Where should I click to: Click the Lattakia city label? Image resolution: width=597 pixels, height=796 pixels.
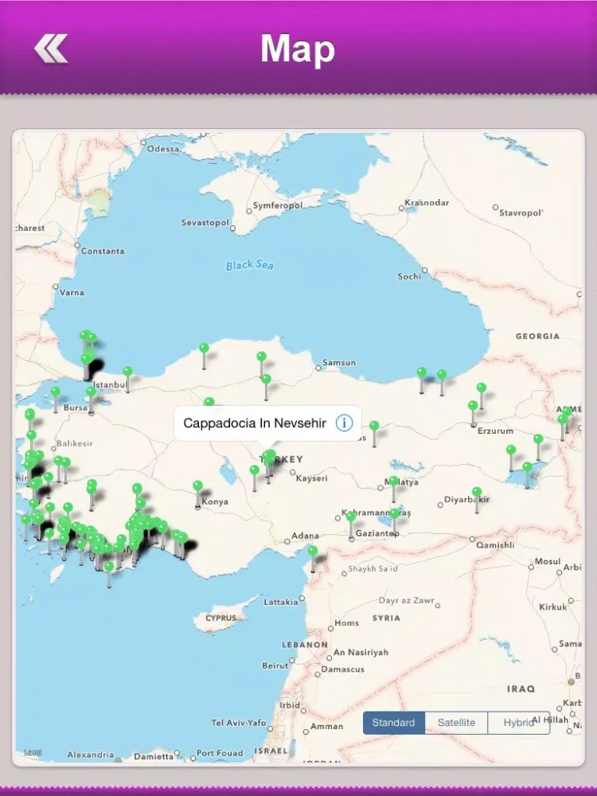click(281, 602)
